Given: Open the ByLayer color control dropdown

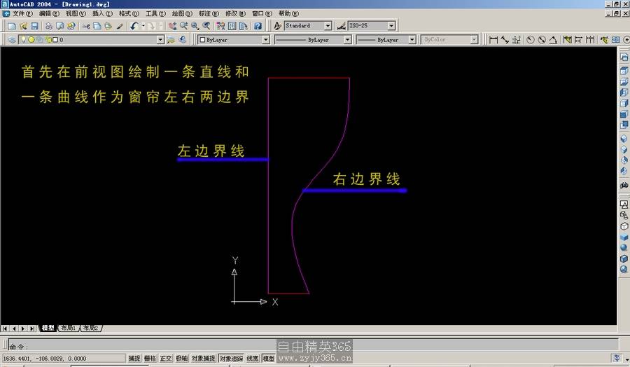Looking at the screenshot, I should (x=265, y=40).
